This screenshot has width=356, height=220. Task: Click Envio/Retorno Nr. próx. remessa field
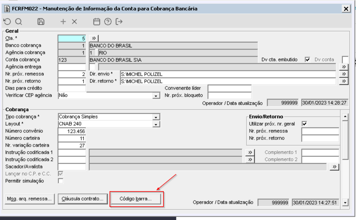pyautogui.click(x=320, y=131)
